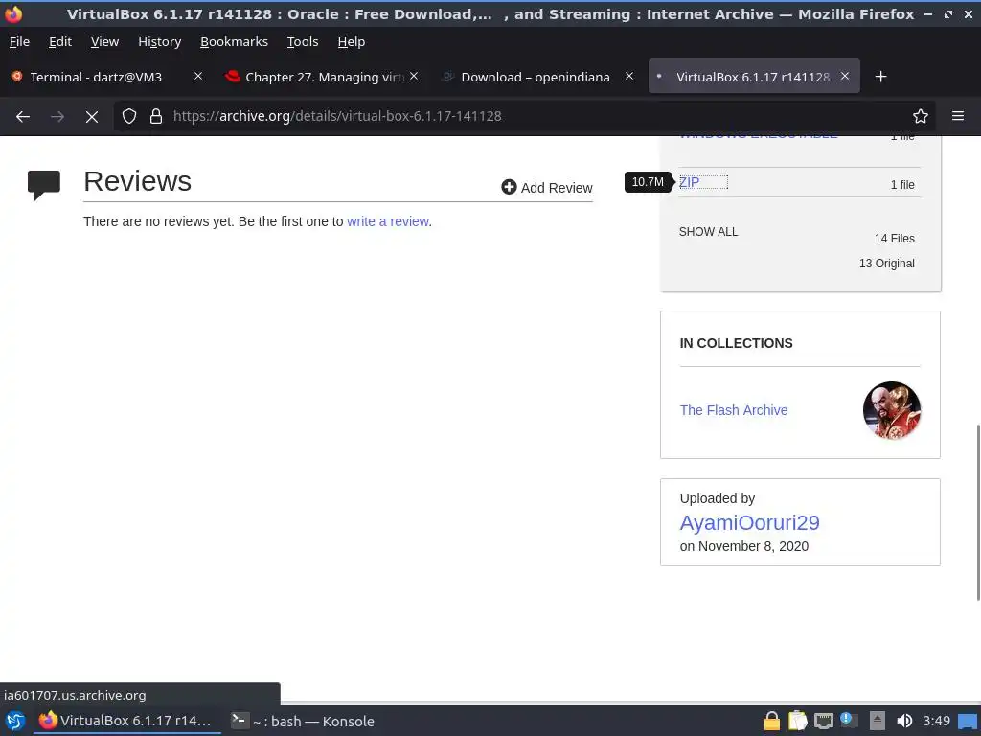
Task: Select Firefox VirtualBox window in taskbar
Action: [127, 721]
